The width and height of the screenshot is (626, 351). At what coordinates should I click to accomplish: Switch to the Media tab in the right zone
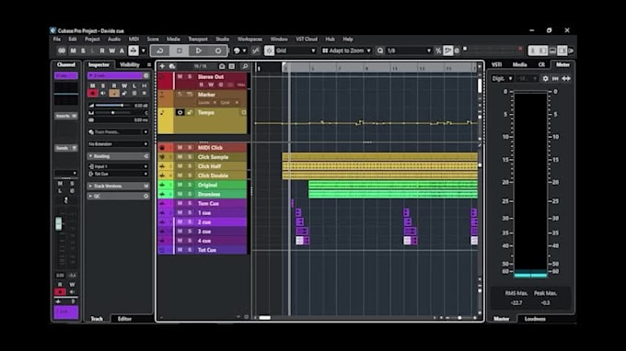click(x=520, y=64)
